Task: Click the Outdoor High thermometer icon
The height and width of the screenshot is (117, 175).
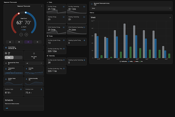Action: click(21, 89)
